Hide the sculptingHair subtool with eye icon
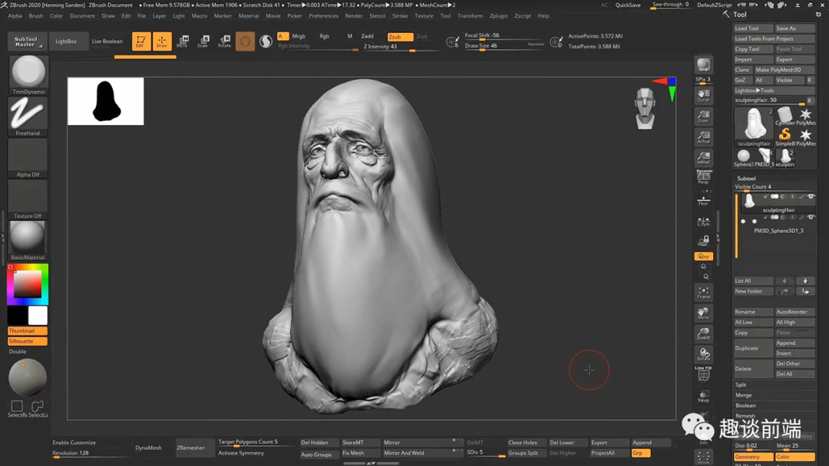The height and width of the screenshot is (466, 829). click(811, 197)
